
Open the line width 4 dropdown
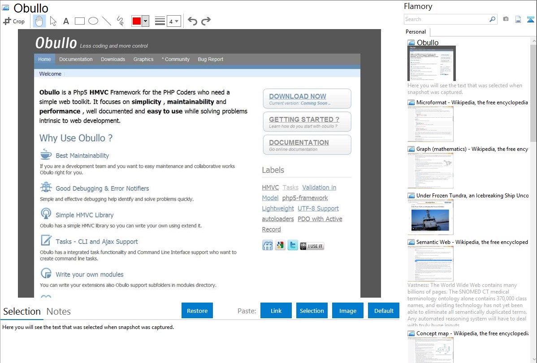click(174, 21)
